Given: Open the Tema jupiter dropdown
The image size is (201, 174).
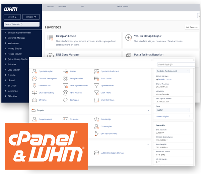Looking at the screenshot, I should coord(173,110).
